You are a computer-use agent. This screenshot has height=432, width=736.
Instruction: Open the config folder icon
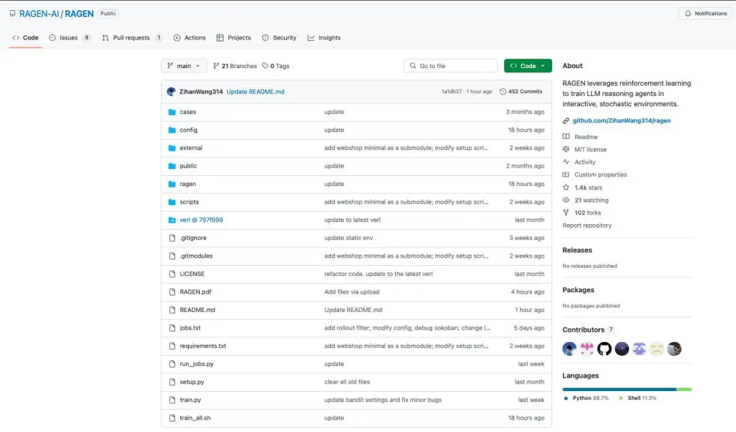[172, 130]
